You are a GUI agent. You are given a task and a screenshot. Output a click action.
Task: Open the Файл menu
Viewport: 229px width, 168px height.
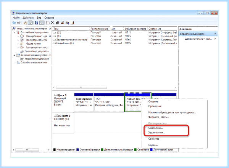pyautogui.click(x=16, y=18)
